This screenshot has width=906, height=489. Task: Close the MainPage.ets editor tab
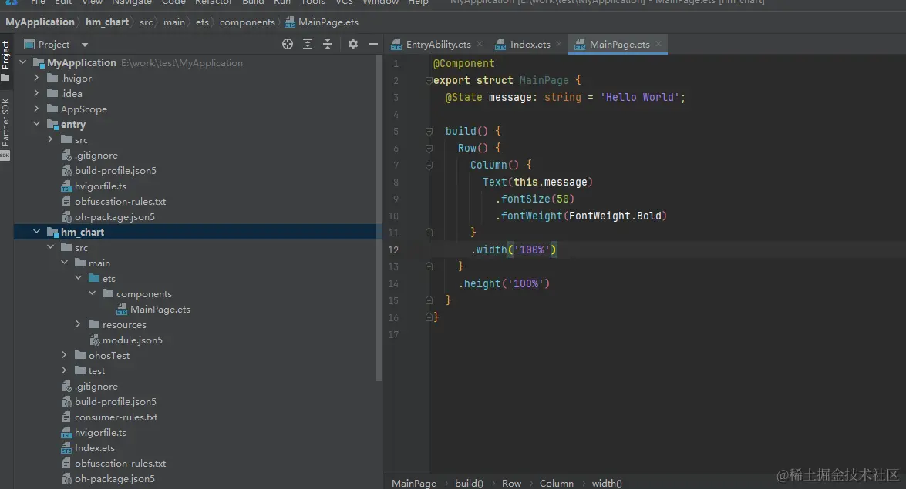(x=658, y=45)
